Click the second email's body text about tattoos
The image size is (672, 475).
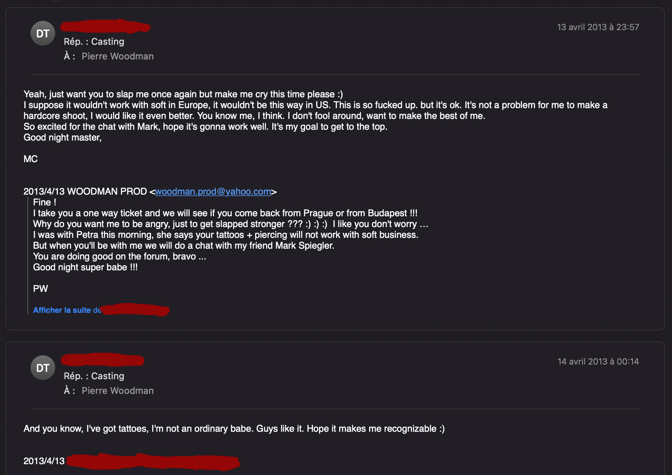234,429
